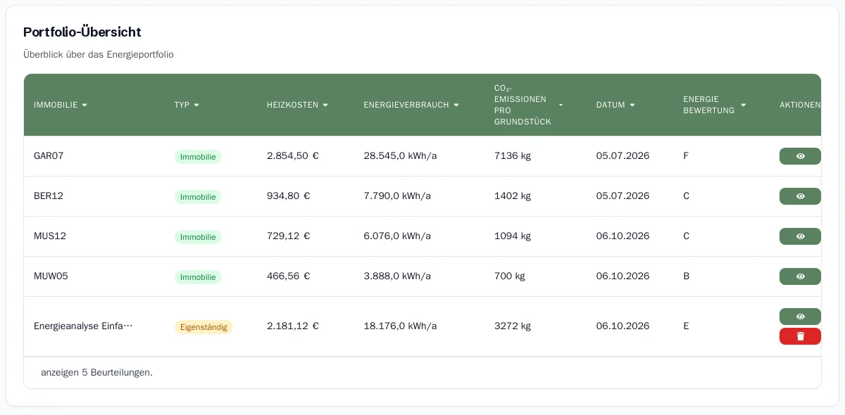Click heating cost 934,80 €
The width and height of the screenshot is (845, 415).
pyautogui.click(x=289, y=196)
